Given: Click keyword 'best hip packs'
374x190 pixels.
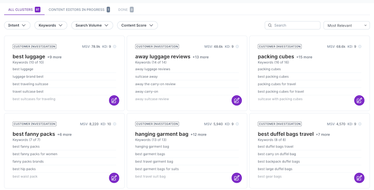Looking at the screenshot, I should (24, 169).
